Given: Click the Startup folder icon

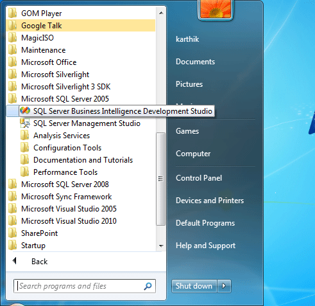Looking at the screenshot, I should [x=12, y=246].
